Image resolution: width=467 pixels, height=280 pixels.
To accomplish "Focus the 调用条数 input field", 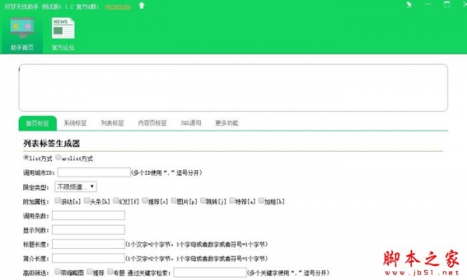I will pos(89,215).
